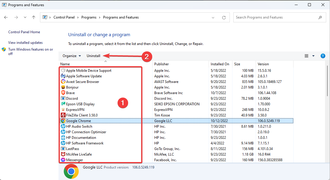Click the ExpressVPN program icon
This screenshot has width=330, height=180.
(x=63, y=109)
